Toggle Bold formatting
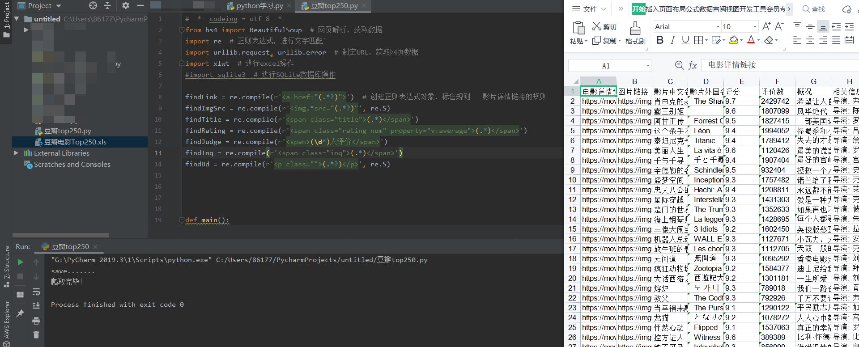The image size is (859, 347). point(660,40)
